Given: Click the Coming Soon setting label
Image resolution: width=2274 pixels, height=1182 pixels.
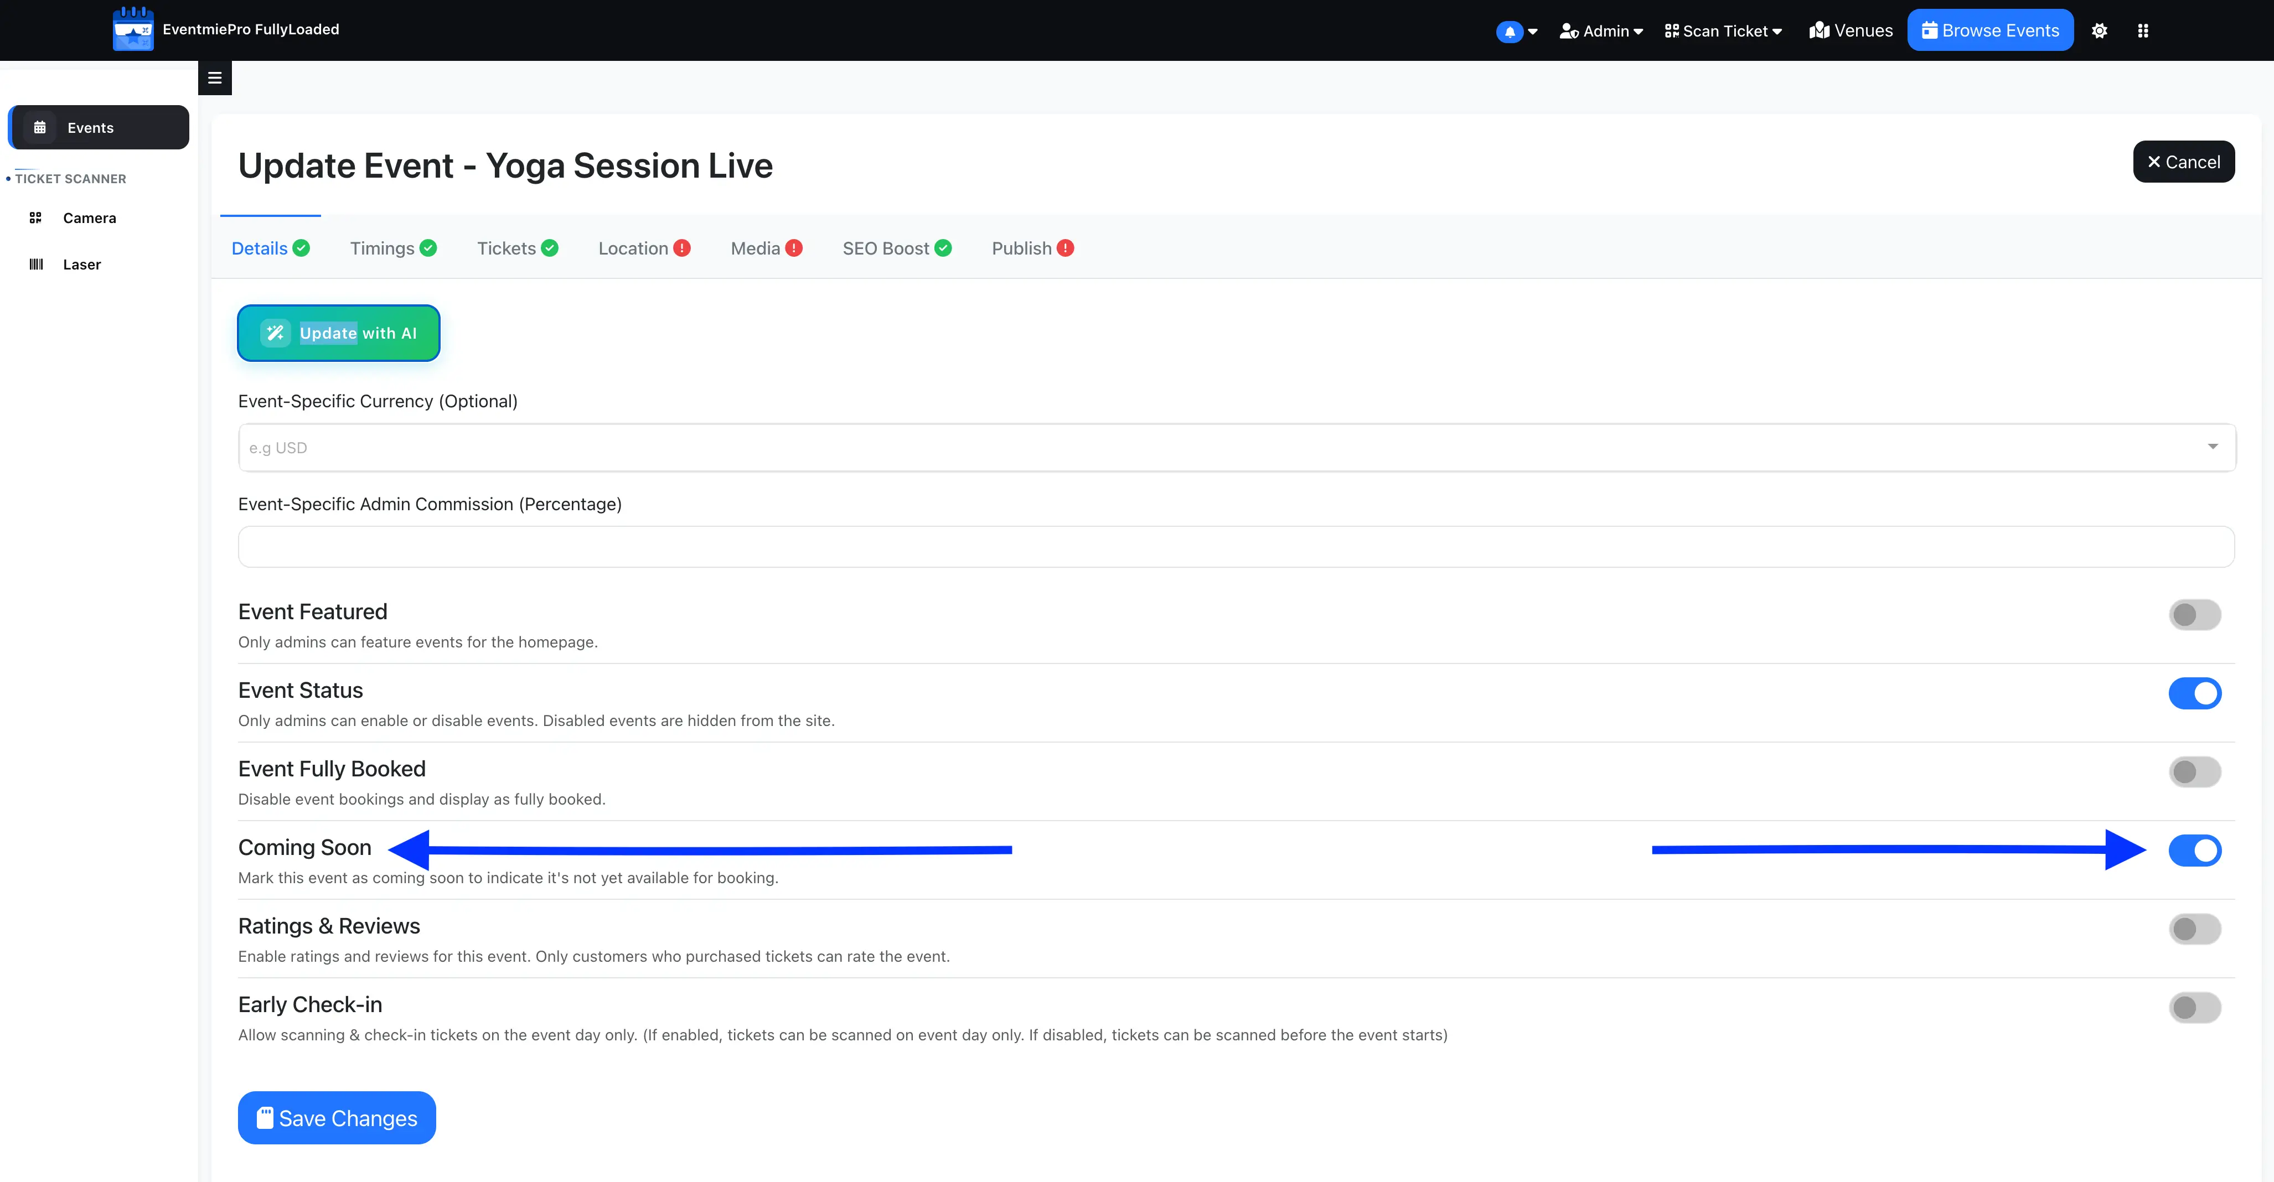Looking at the screenshot, I should [304, 847].
